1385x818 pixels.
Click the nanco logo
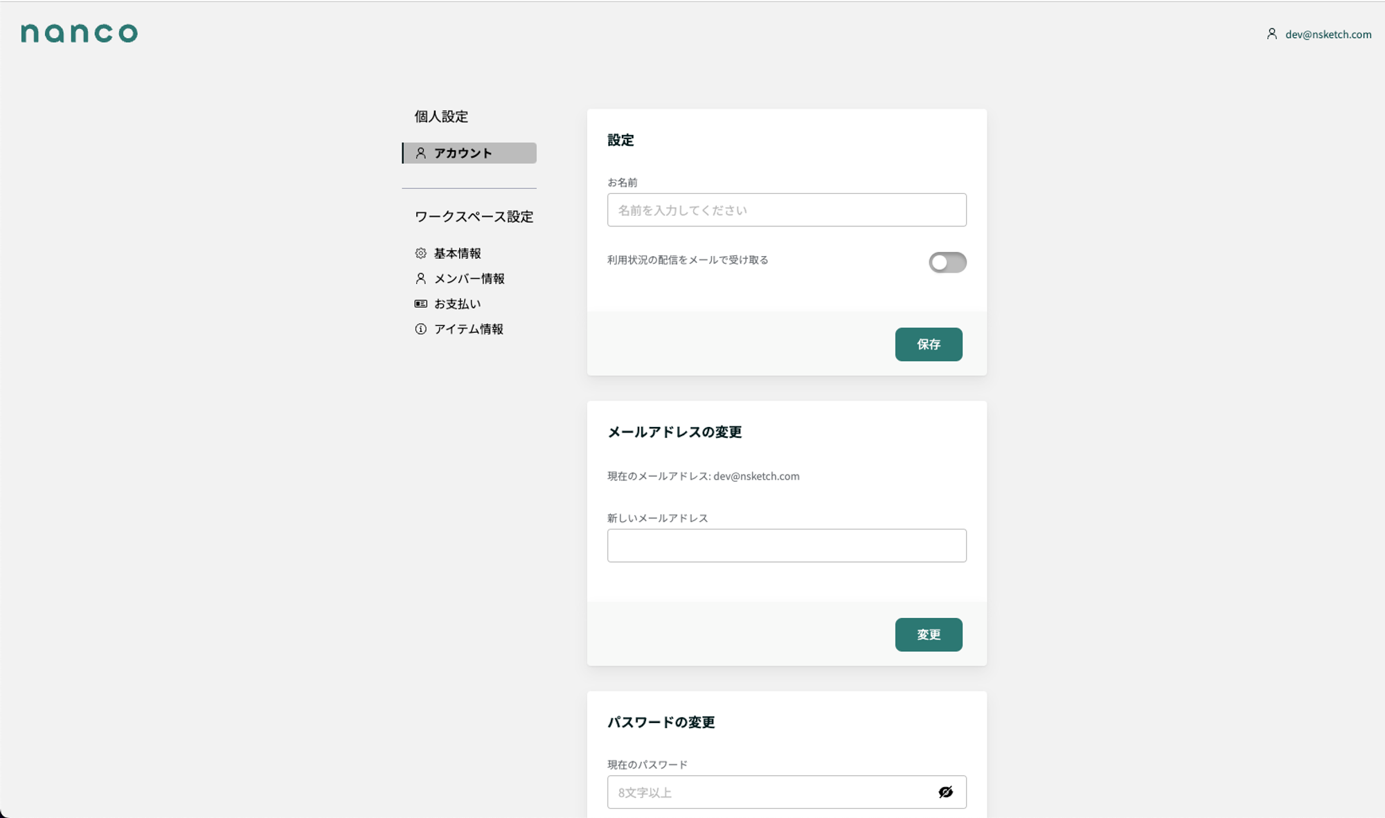click(x=79, y=33)
